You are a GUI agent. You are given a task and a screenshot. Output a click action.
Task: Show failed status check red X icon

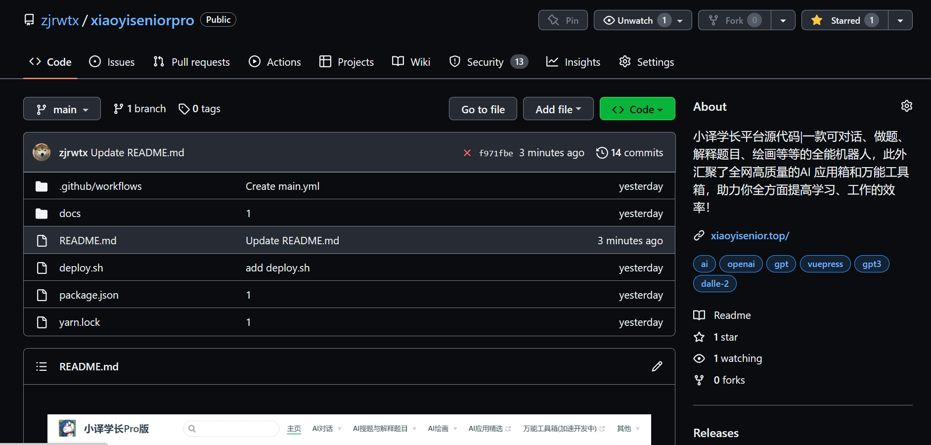point(467,153)
